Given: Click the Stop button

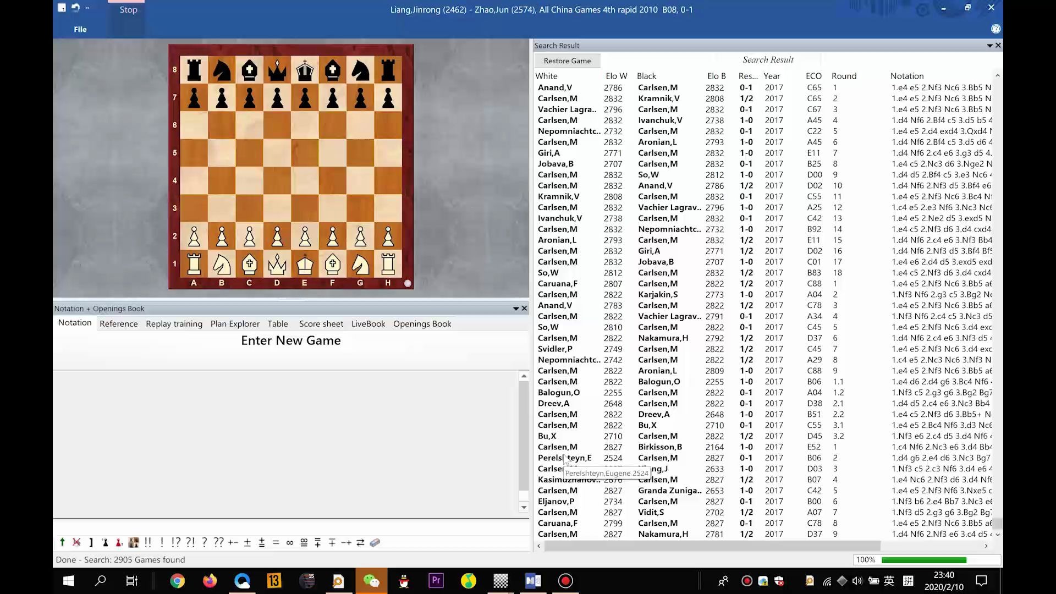Looking at the screenshot, I should pyautogui.click(x=128, y=10).
